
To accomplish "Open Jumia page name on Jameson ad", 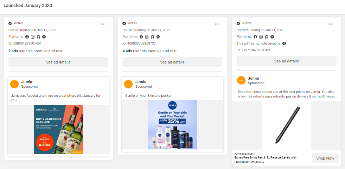I will (27, 82).
